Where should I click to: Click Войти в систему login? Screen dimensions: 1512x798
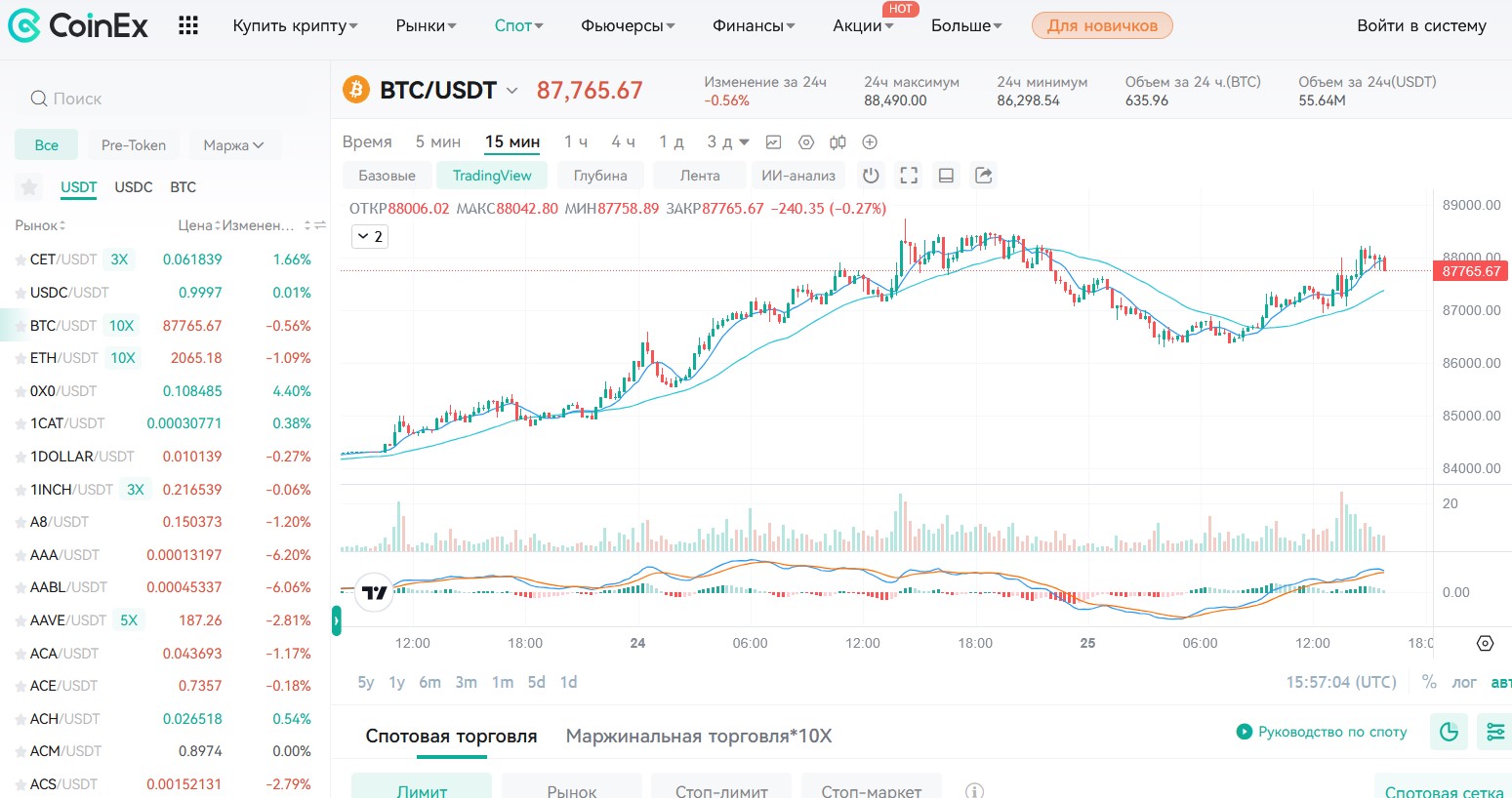(1421, 26)
